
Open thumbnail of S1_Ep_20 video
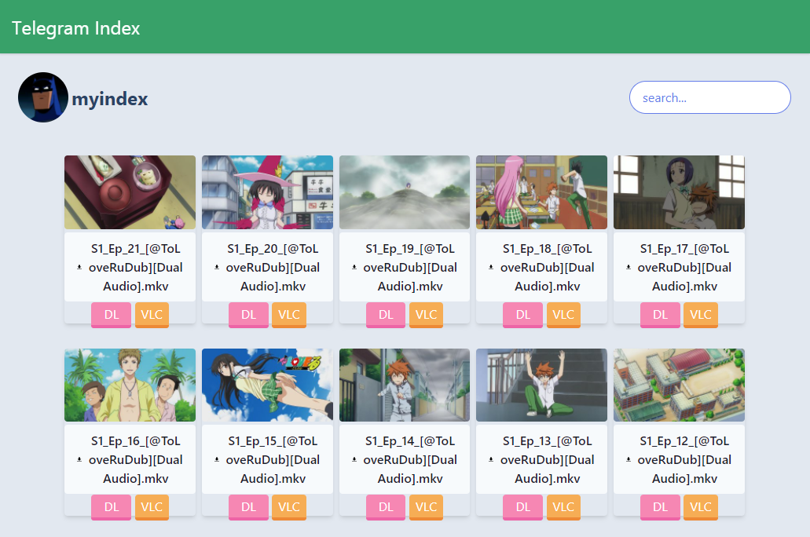pyautogui.click(x=268, y=192)
